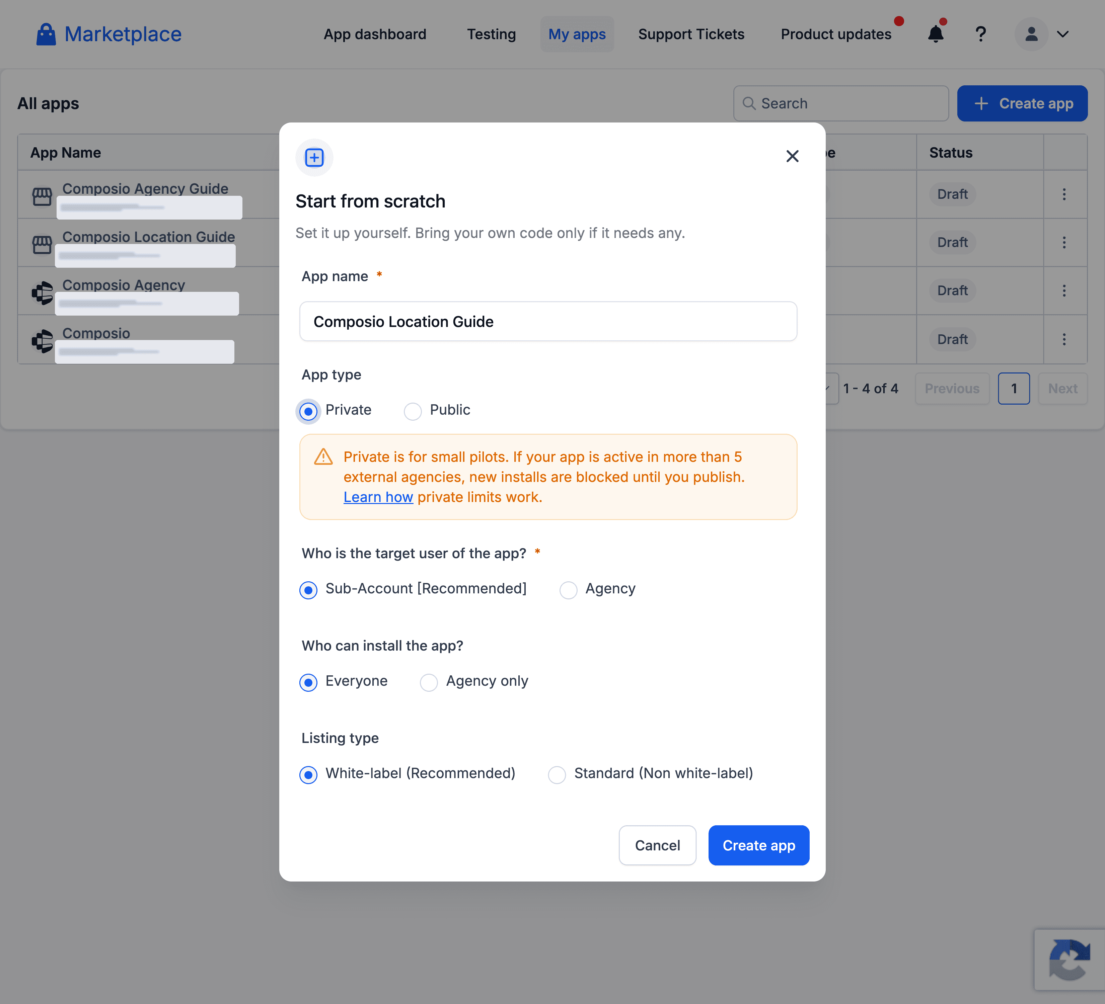Click pagination page 1 button
1105x1004 pixels.
tap(1014, 388)
